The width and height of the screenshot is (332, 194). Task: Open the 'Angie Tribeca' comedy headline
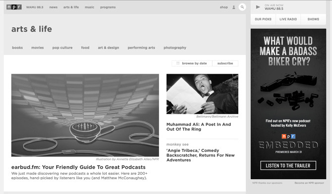[200, 155]
